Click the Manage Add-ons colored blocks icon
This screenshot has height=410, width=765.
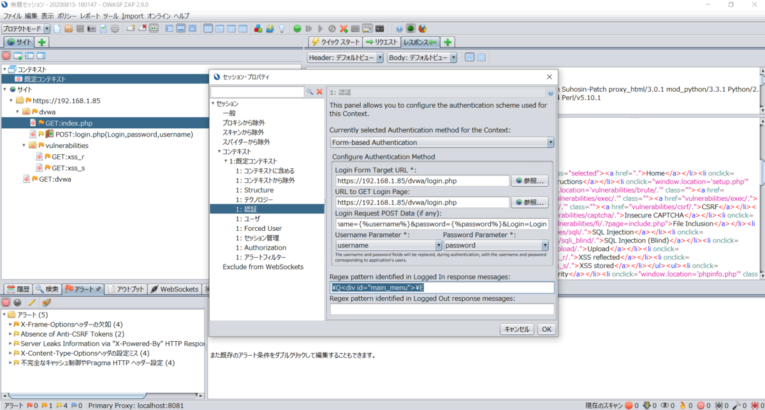pyautogui.click(x=258, y=29)
